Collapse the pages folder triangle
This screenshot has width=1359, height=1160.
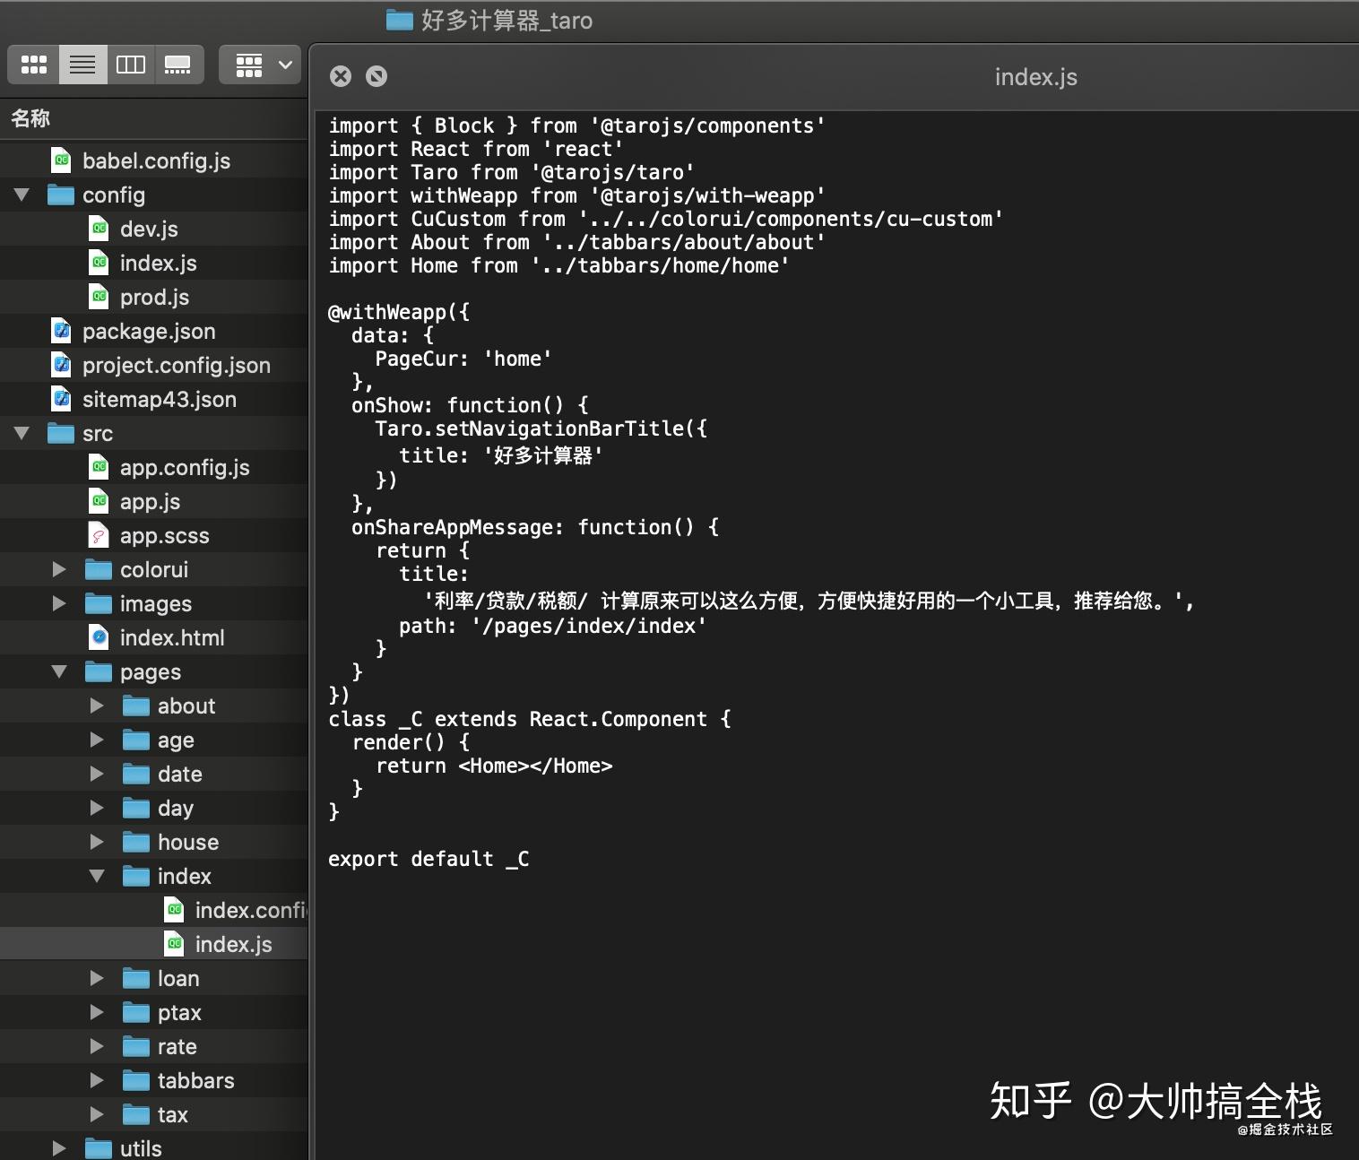(x=59, y=671)
